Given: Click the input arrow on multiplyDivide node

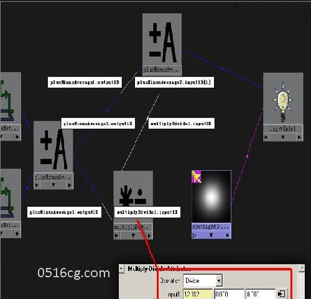Looking at the screenshot, I should 117,236.
